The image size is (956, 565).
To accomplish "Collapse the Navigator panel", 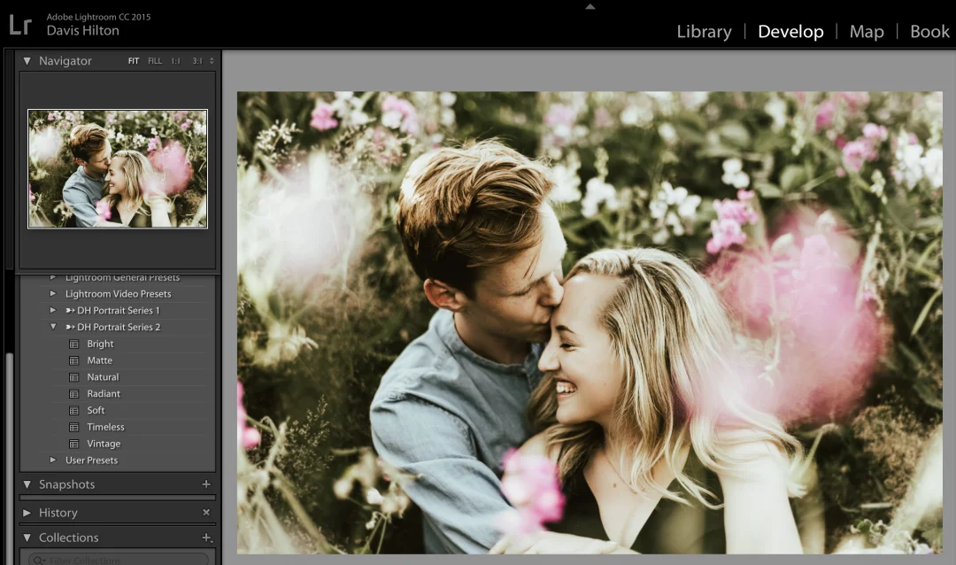I will coord(27,61).
